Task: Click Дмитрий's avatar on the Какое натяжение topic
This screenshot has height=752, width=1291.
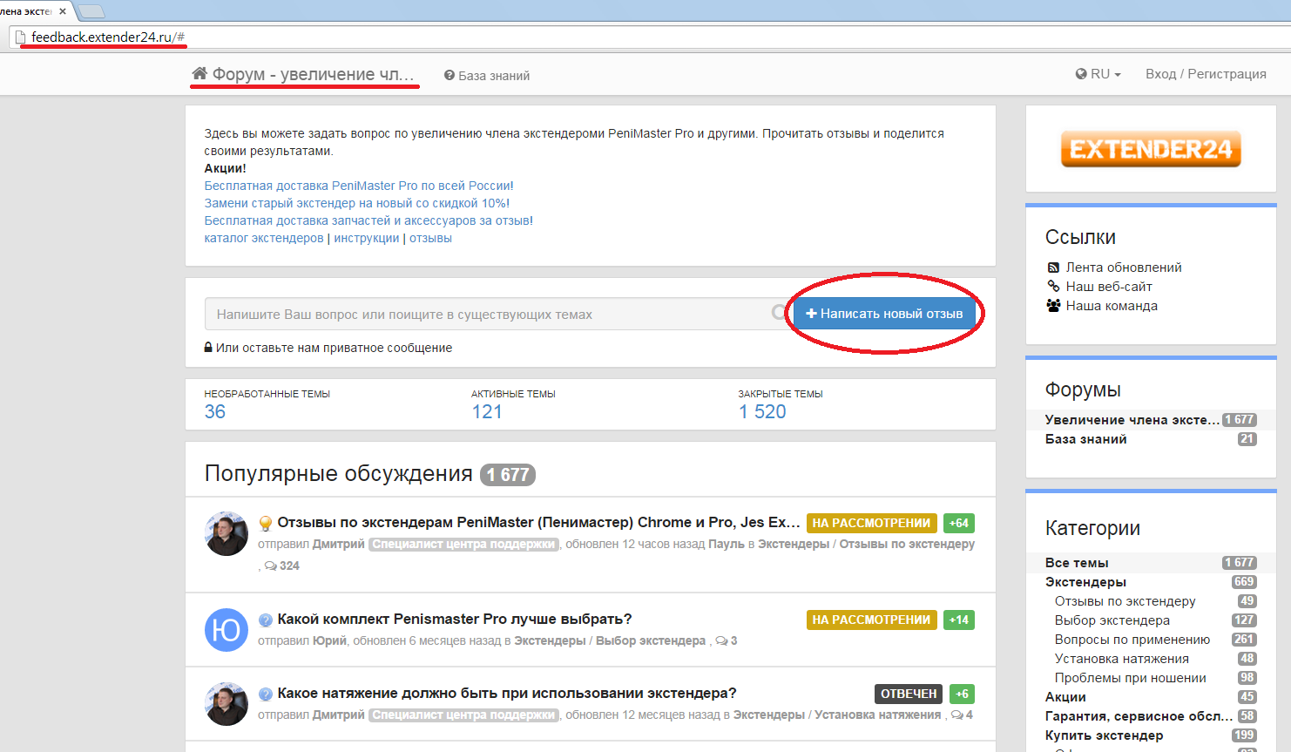Action: pyautogui.click(x=226, y=704)
